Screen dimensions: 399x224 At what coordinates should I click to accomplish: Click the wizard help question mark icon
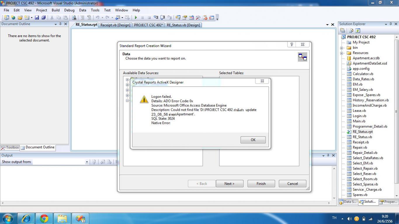[292, 44]
